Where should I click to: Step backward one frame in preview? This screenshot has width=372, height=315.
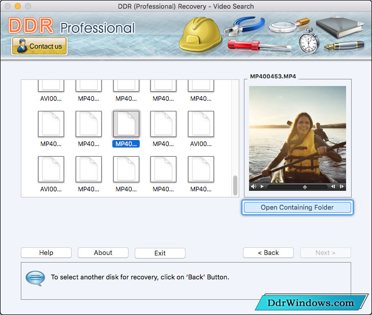pos(333,186)
